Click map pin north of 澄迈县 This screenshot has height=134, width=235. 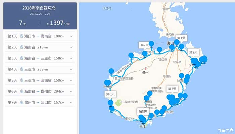coord(159,50)
